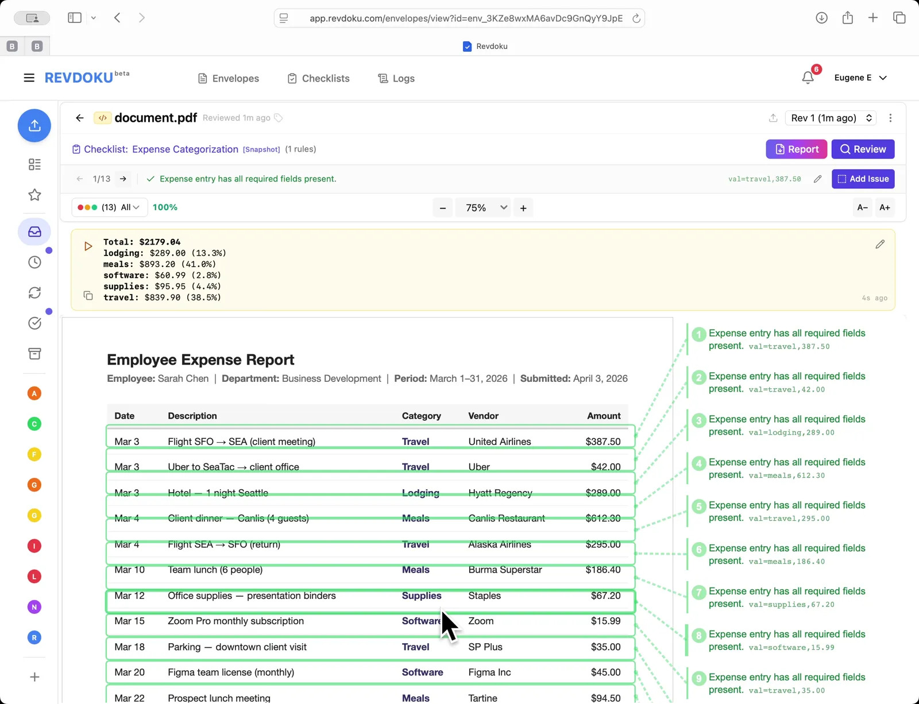Open the Rev 1 revision dropdown

pos(831,118)
